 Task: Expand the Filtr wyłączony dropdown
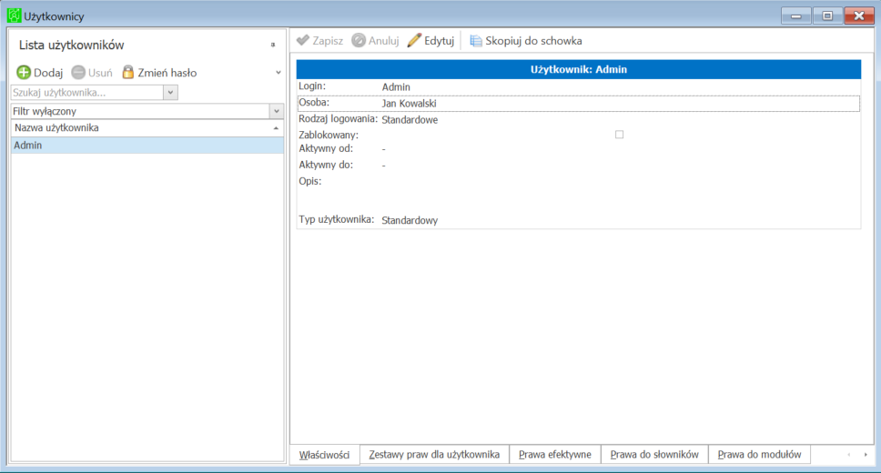tap(277, 111)
